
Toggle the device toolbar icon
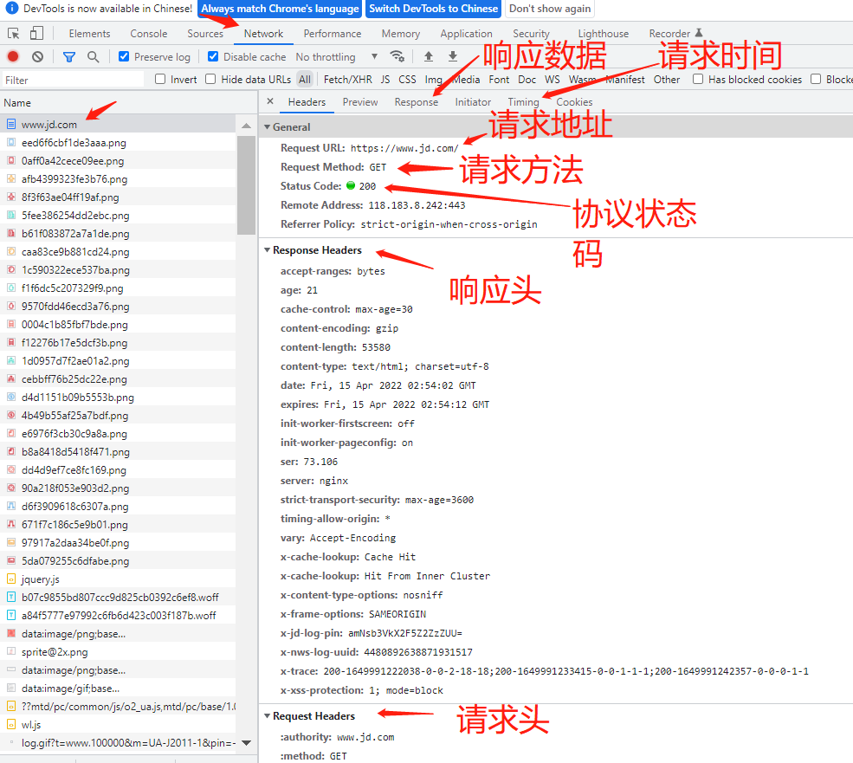36,33
